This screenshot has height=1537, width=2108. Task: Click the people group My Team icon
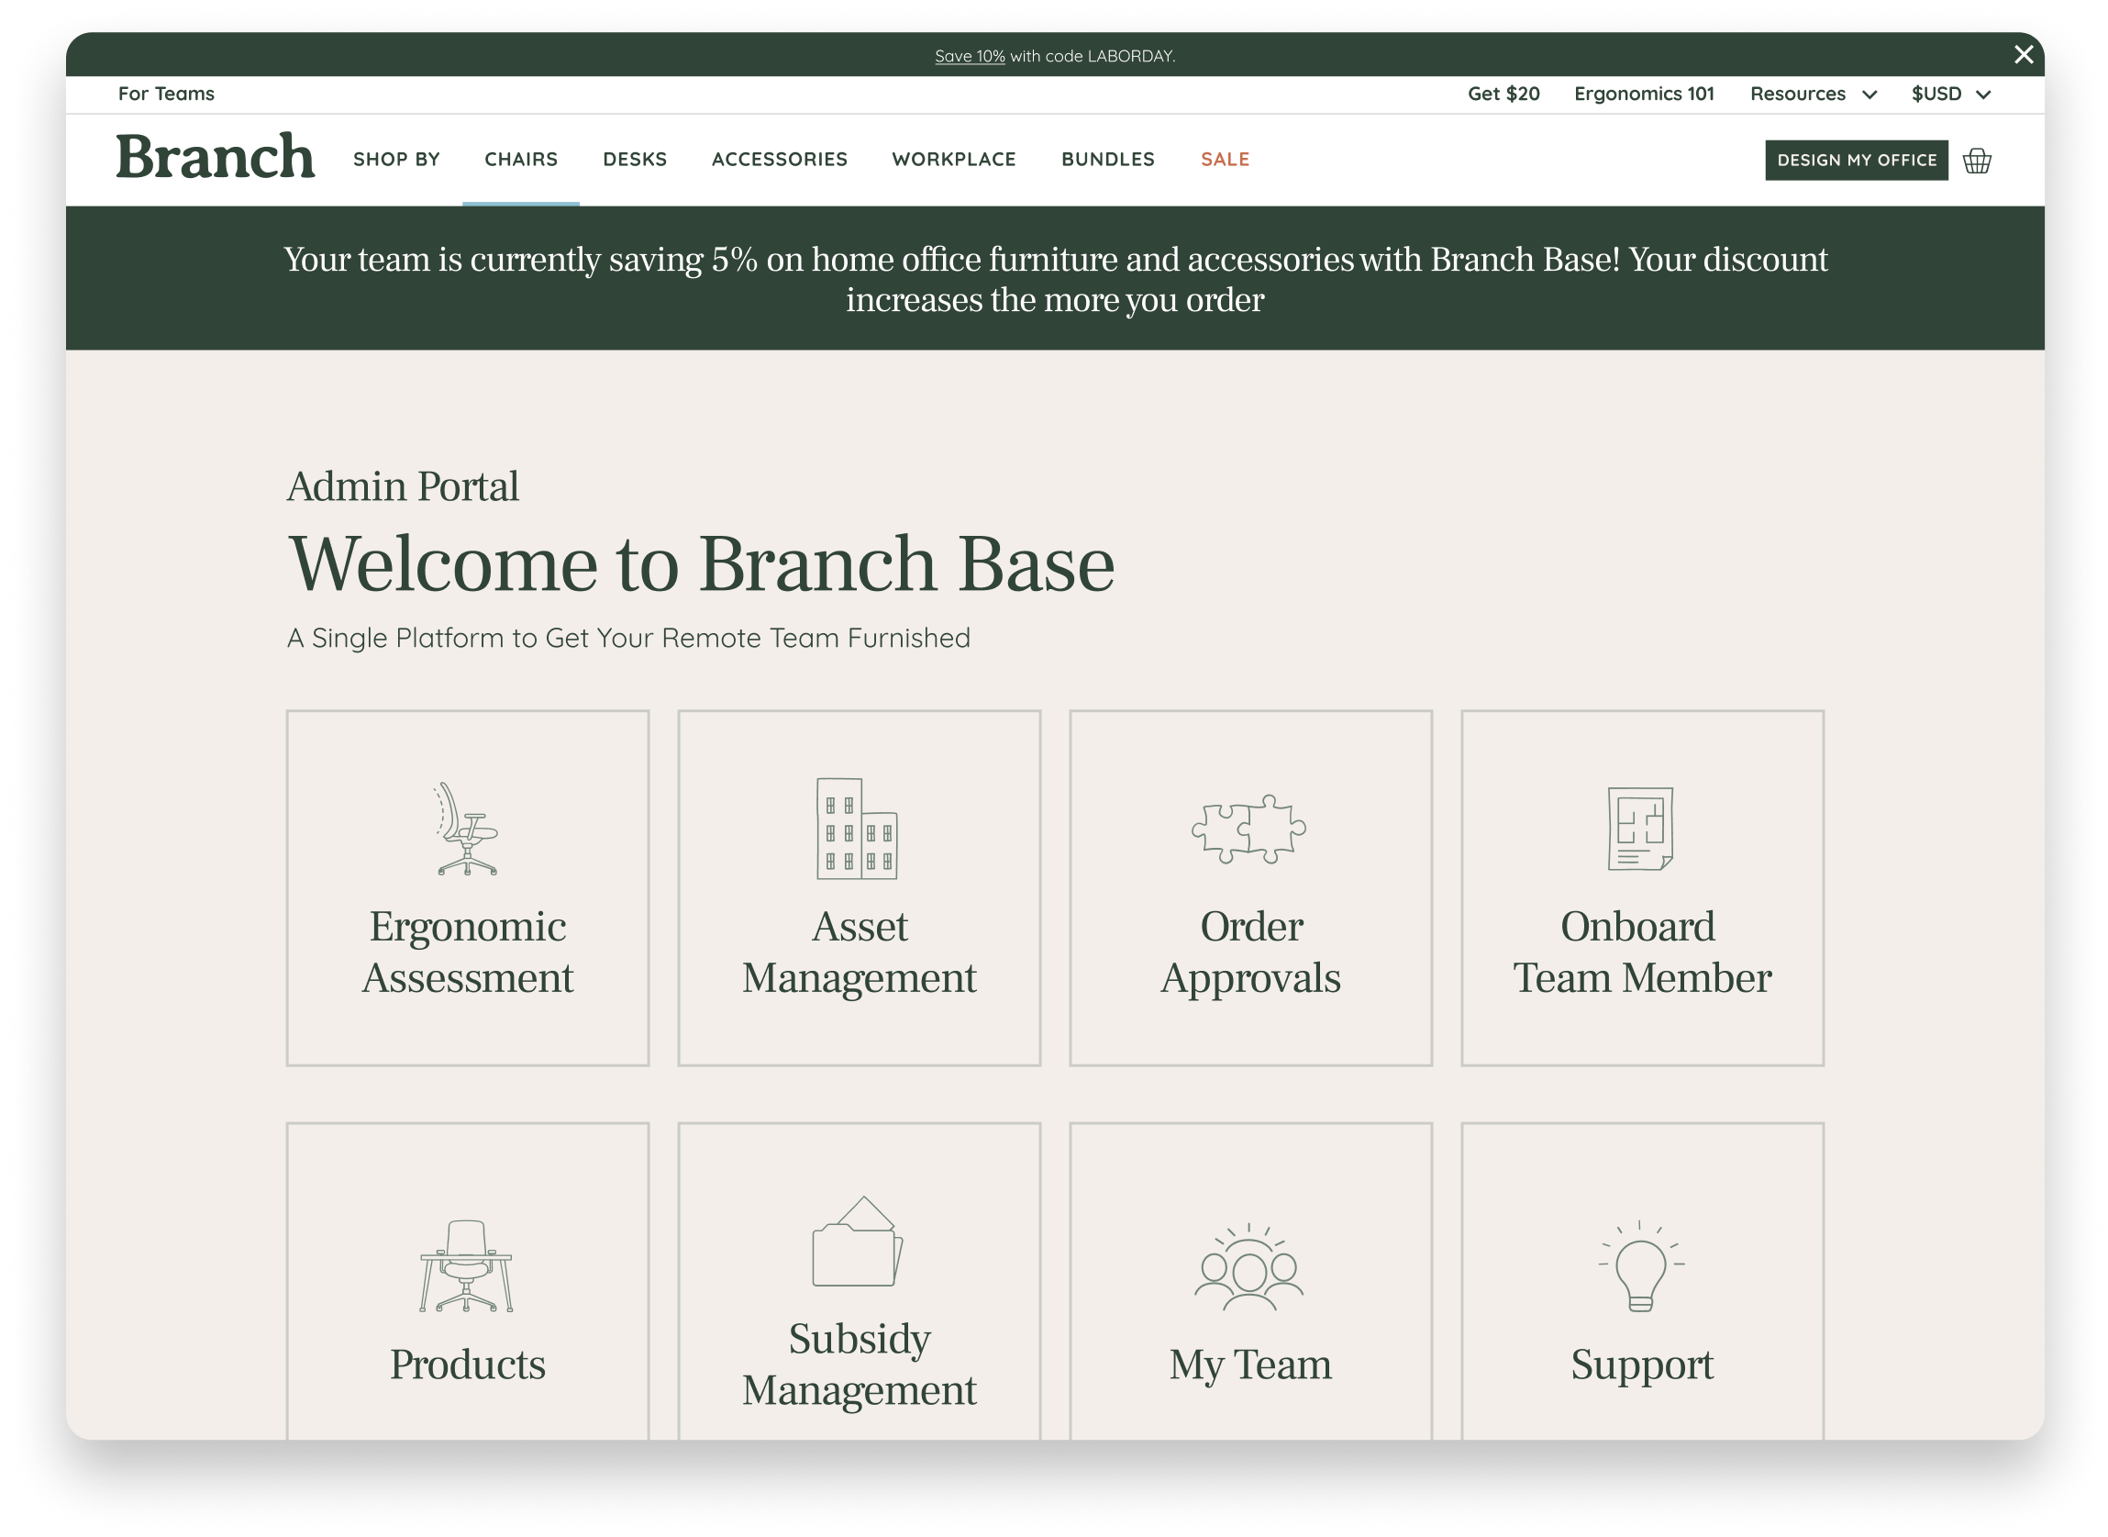pos(1248,1267)
